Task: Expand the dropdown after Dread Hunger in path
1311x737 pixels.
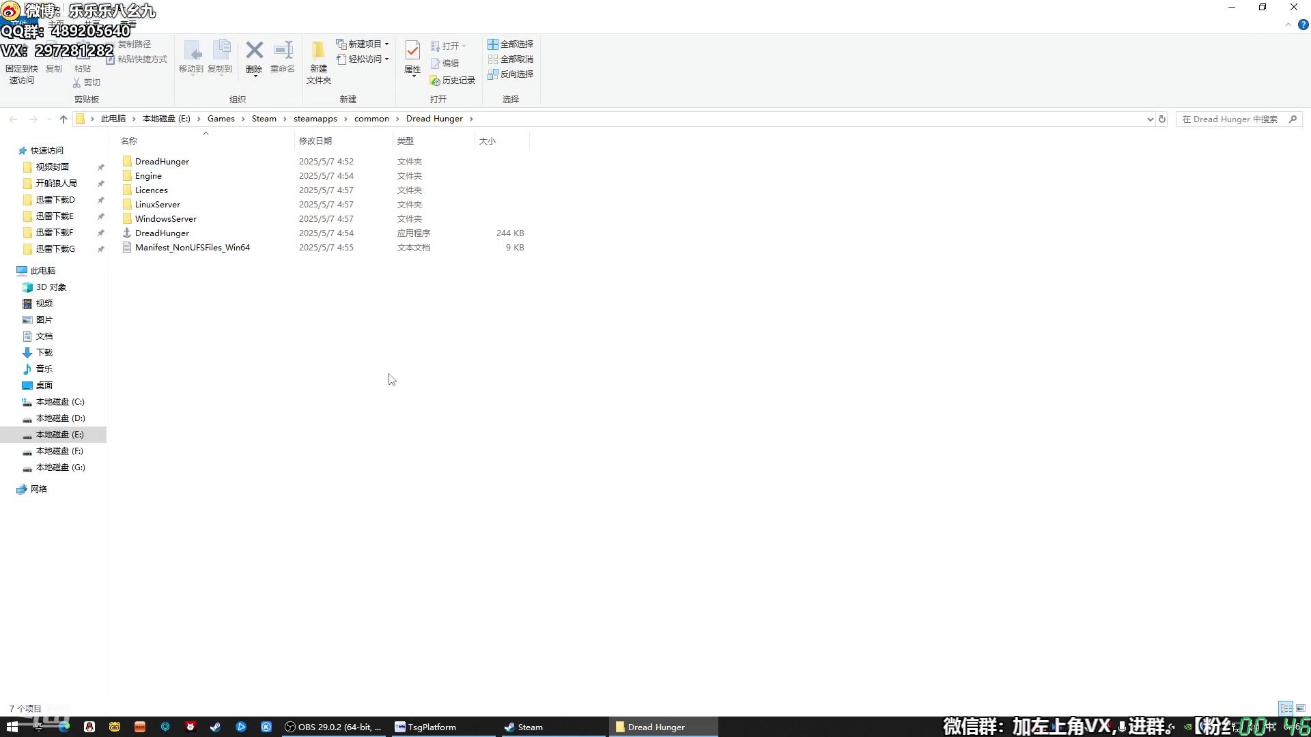Action: coord(471,119)
